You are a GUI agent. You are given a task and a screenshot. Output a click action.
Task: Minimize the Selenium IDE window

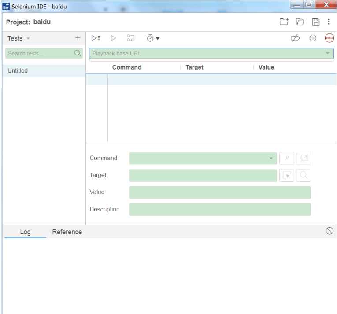tap(297, 5)
